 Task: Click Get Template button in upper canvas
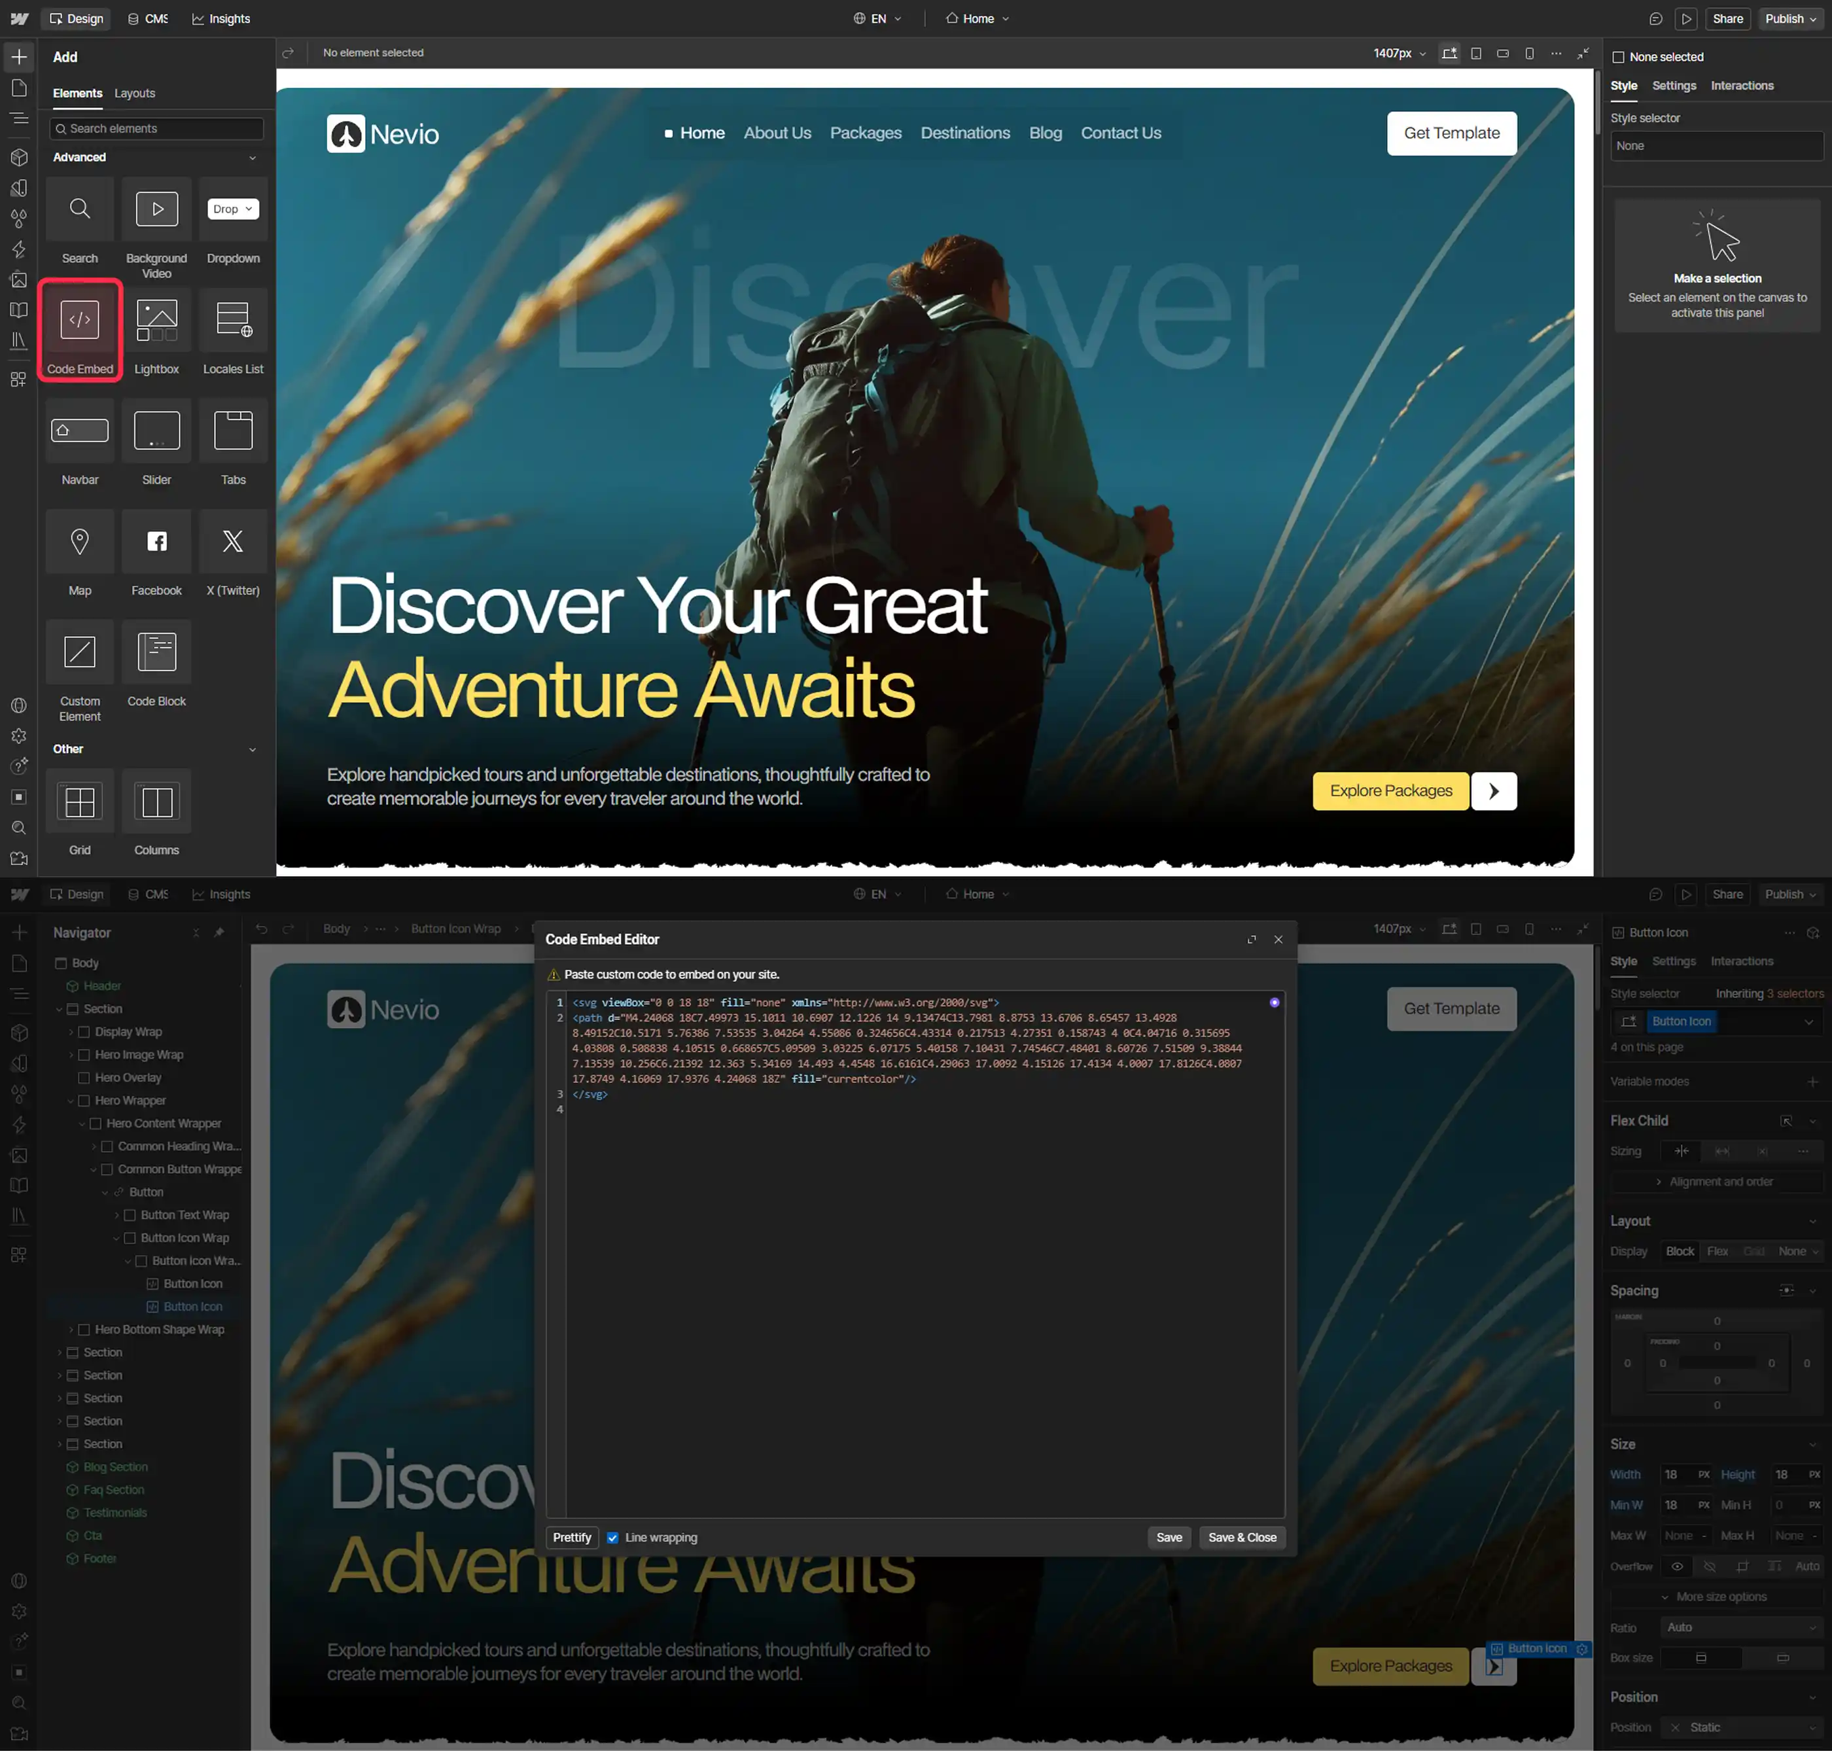1451,133
